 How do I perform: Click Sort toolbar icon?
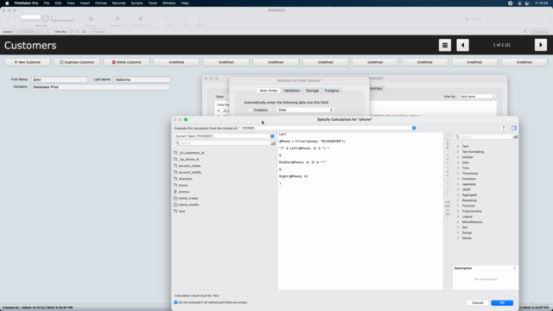pyautogui.click(x=186, y=19)
